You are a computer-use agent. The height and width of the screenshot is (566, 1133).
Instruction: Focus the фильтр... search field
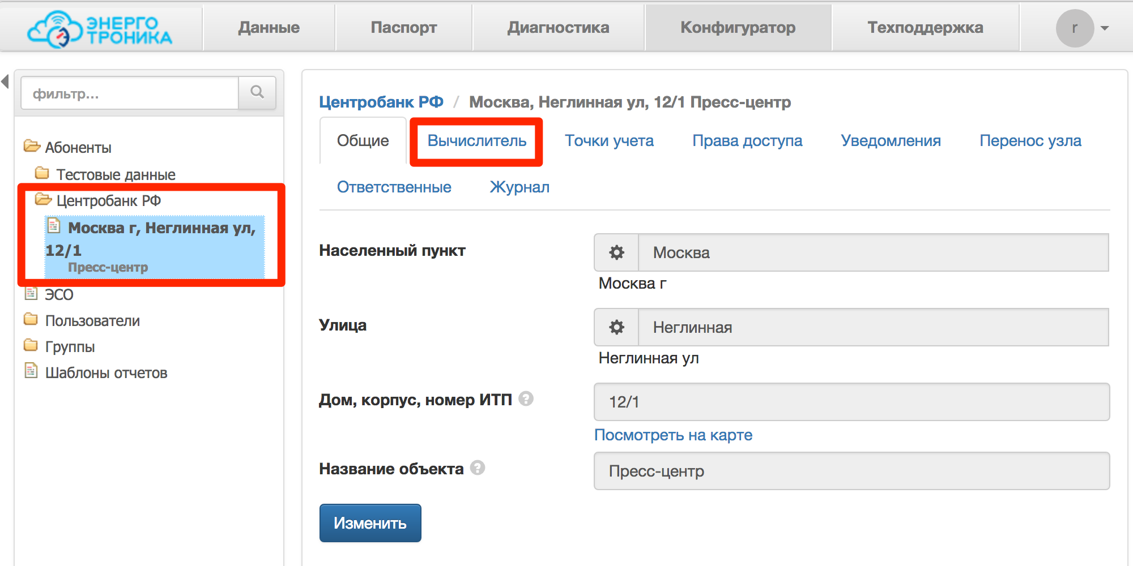pyautogui.click(x=130, y=93)
